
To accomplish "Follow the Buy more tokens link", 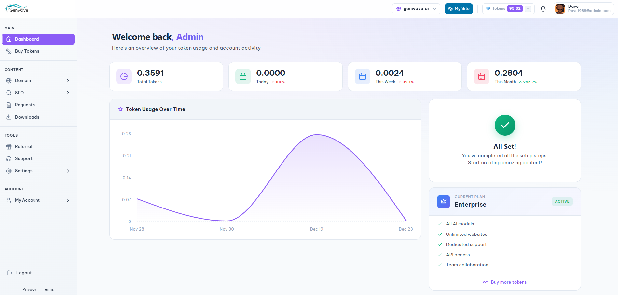I will [x=508, y=282].
